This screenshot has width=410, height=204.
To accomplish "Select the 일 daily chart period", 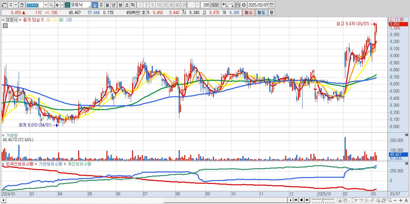I will (x=95, y=5).
